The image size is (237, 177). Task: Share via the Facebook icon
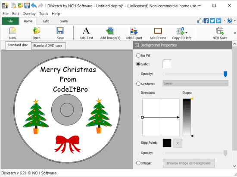206,21
